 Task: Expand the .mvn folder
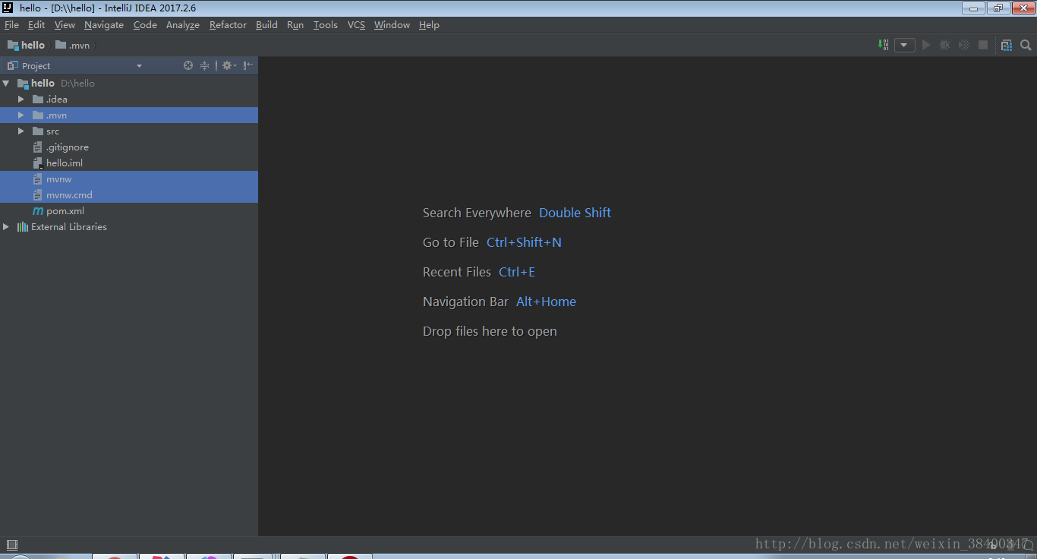tap(21, 115)
